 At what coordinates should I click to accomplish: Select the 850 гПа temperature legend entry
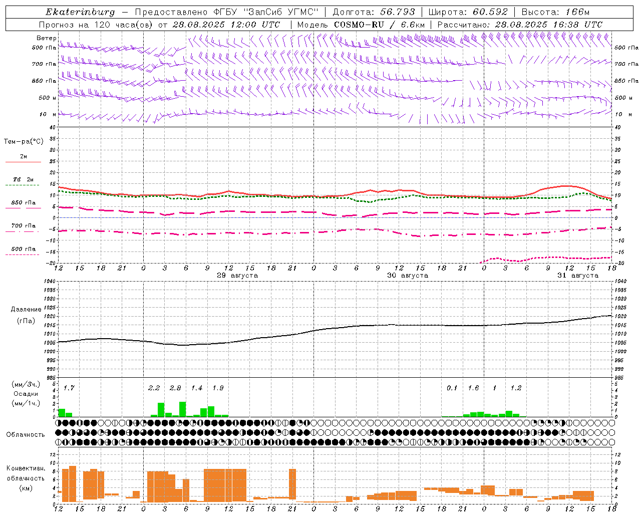point(24,203)
